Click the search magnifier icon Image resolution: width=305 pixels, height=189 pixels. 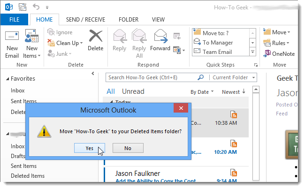pyautogui.click(x=200, y=77)
